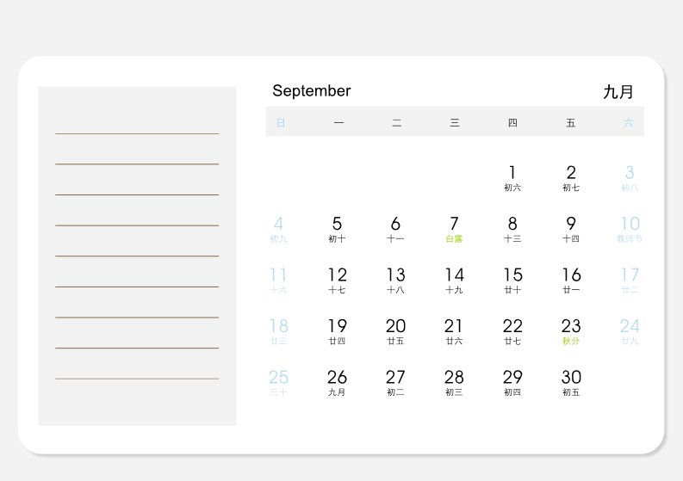Click the September month title

pyautogui.click(x=312, y=91)
